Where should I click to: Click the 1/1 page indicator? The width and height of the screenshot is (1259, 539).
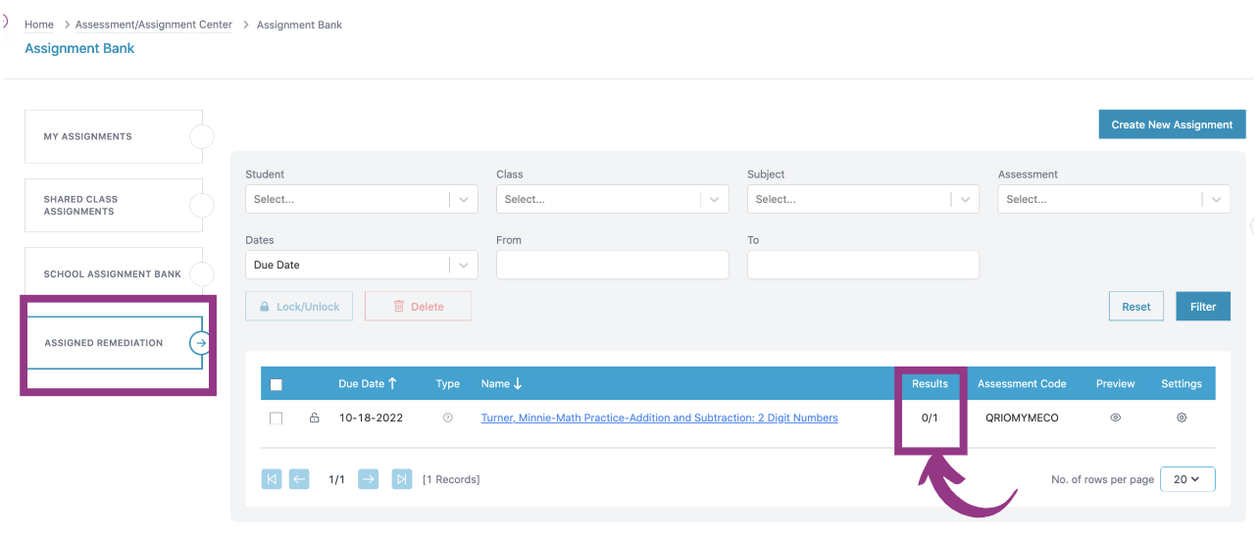336,479
